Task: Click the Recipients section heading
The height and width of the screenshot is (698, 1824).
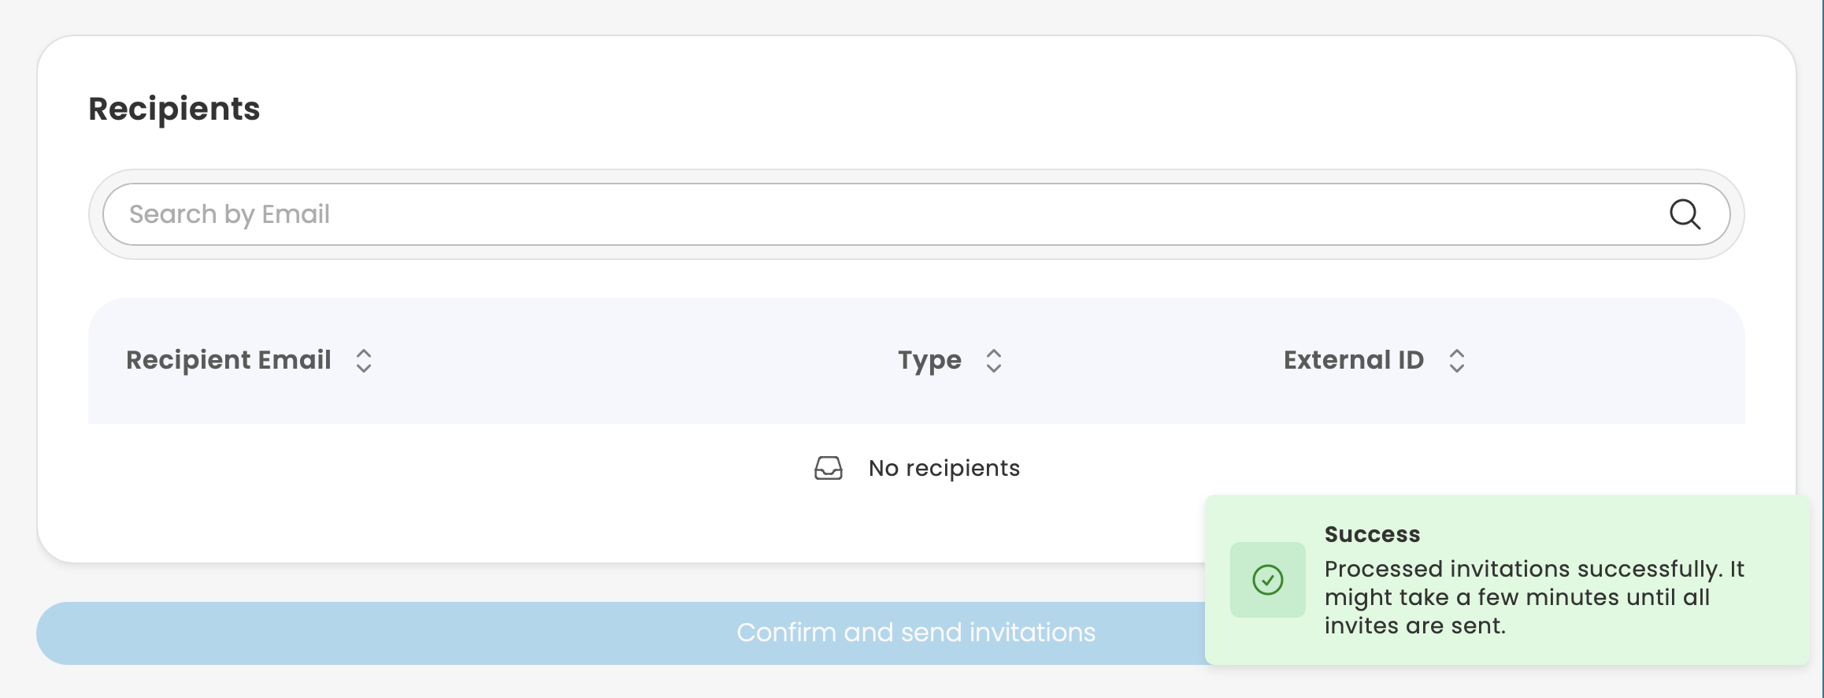Action: click(x=174, y=109)
